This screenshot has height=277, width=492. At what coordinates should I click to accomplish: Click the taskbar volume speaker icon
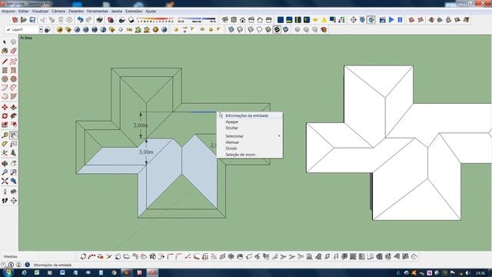(x=467, y=273)
